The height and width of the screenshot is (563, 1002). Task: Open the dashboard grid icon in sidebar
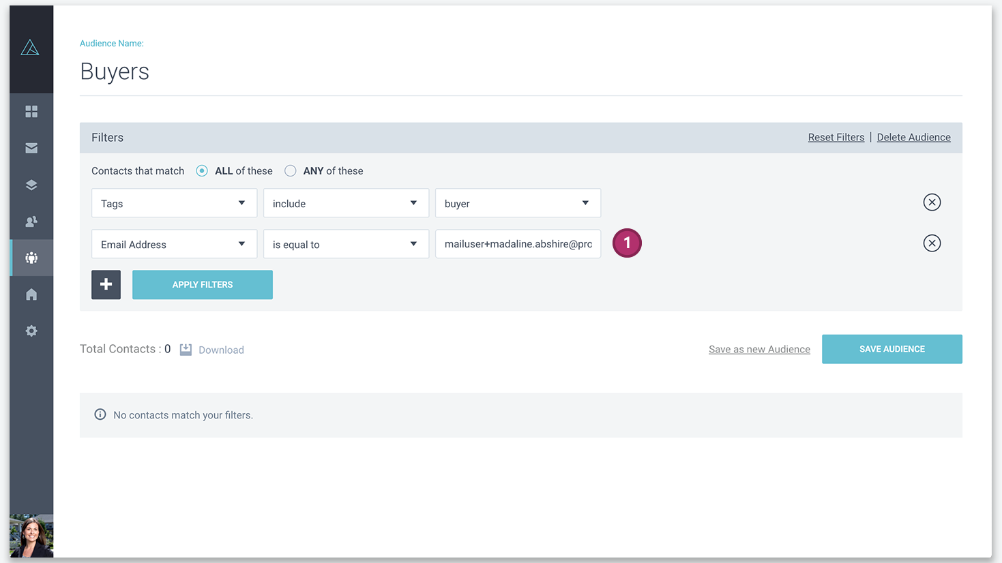(x=31, y=111)
